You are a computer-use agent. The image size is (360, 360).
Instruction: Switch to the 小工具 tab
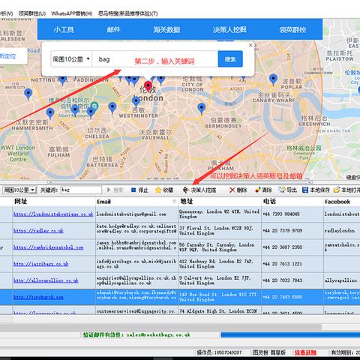coord(64,30)
